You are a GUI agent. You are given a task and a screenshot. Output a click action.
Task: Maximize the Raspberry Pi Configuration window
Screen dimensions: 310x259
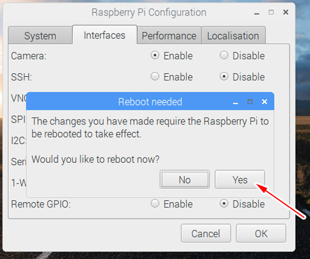271,12
